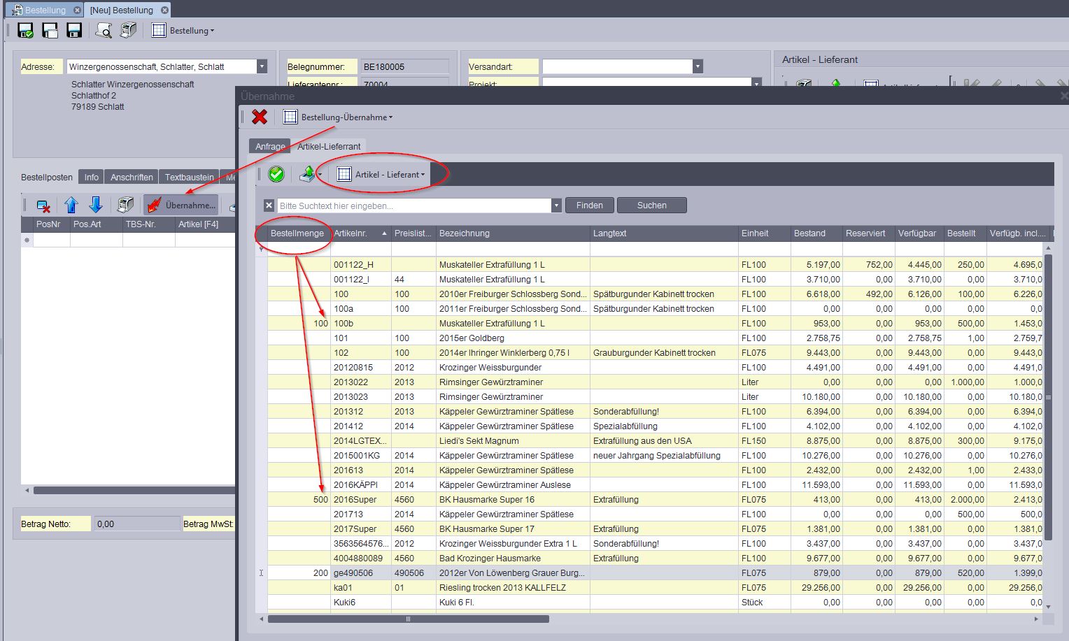Click the Langtext column header
Screen dimensions: 1069x641
664,233
